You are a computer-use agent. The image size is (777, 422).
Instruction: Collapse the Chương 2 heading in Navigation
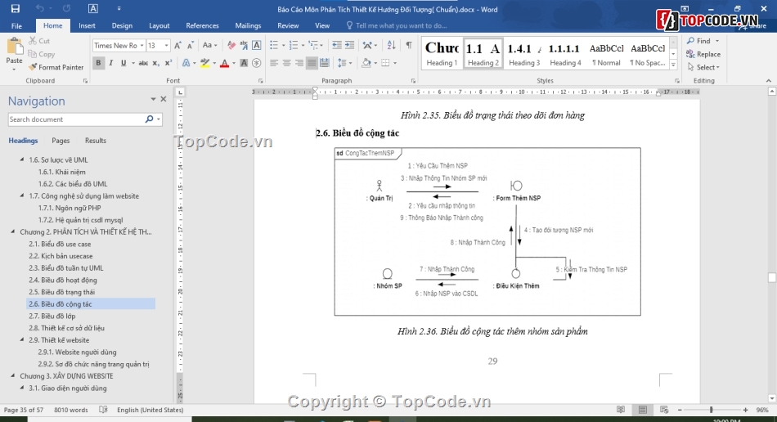(x=13, y=232)
